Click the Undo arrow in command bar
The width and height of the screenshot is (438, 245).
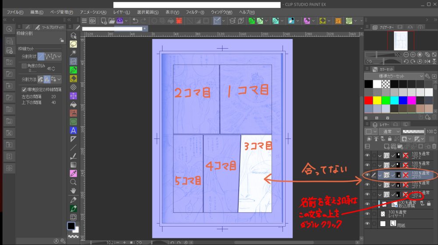click(135, 21)
